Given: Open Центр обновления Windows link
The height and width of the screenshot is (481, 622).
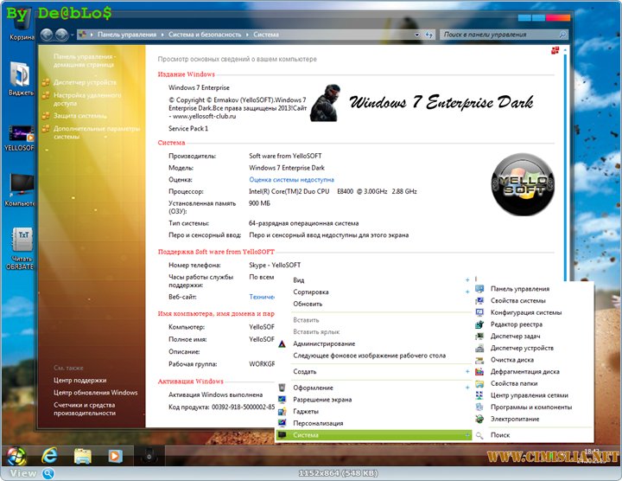Looking at the screenshot, I should [x=95, y=393].
